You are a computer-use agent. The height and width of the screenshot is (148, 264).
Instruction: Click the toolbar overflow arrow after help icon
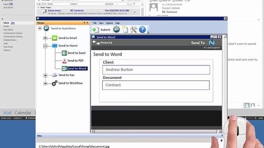coord(148,33)
